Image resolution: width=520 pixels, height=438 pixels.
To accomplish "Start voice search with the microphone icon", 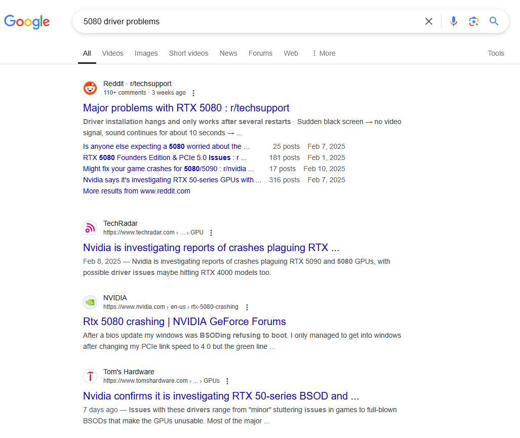I will (x=453, y=22).
